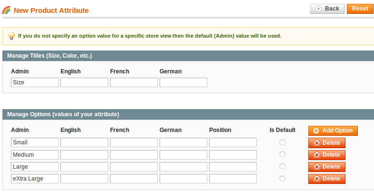Click the French field for Medium option
The width and height of the screenshot is (374, 192).
click(134, 155)
